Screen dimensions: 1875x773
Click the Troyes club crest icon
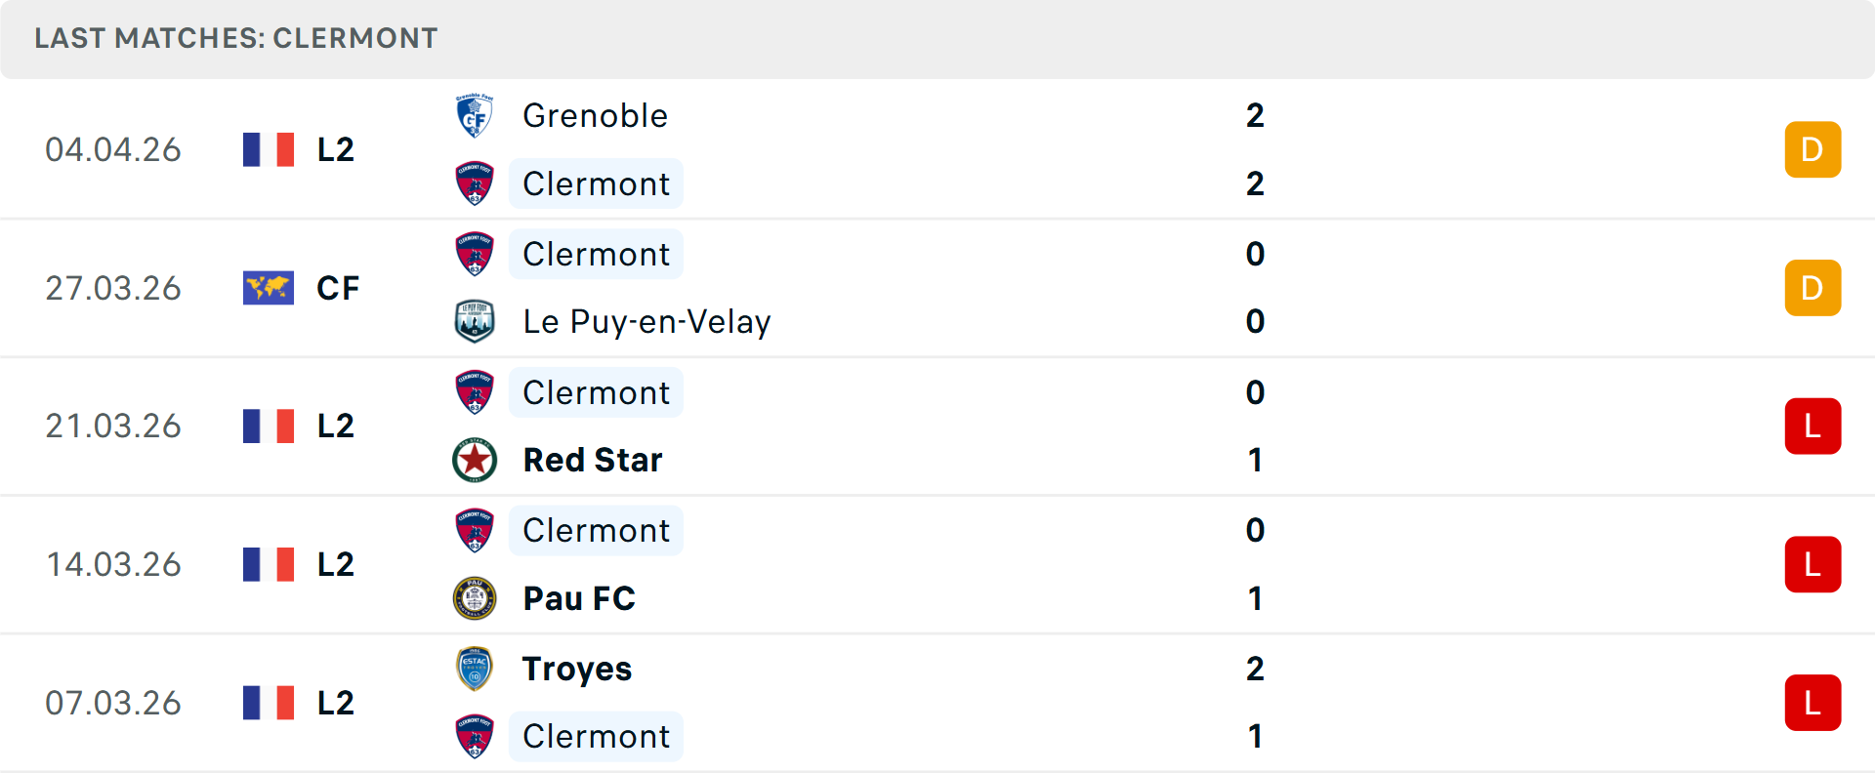pyautogui.click(x=475, y=669)
